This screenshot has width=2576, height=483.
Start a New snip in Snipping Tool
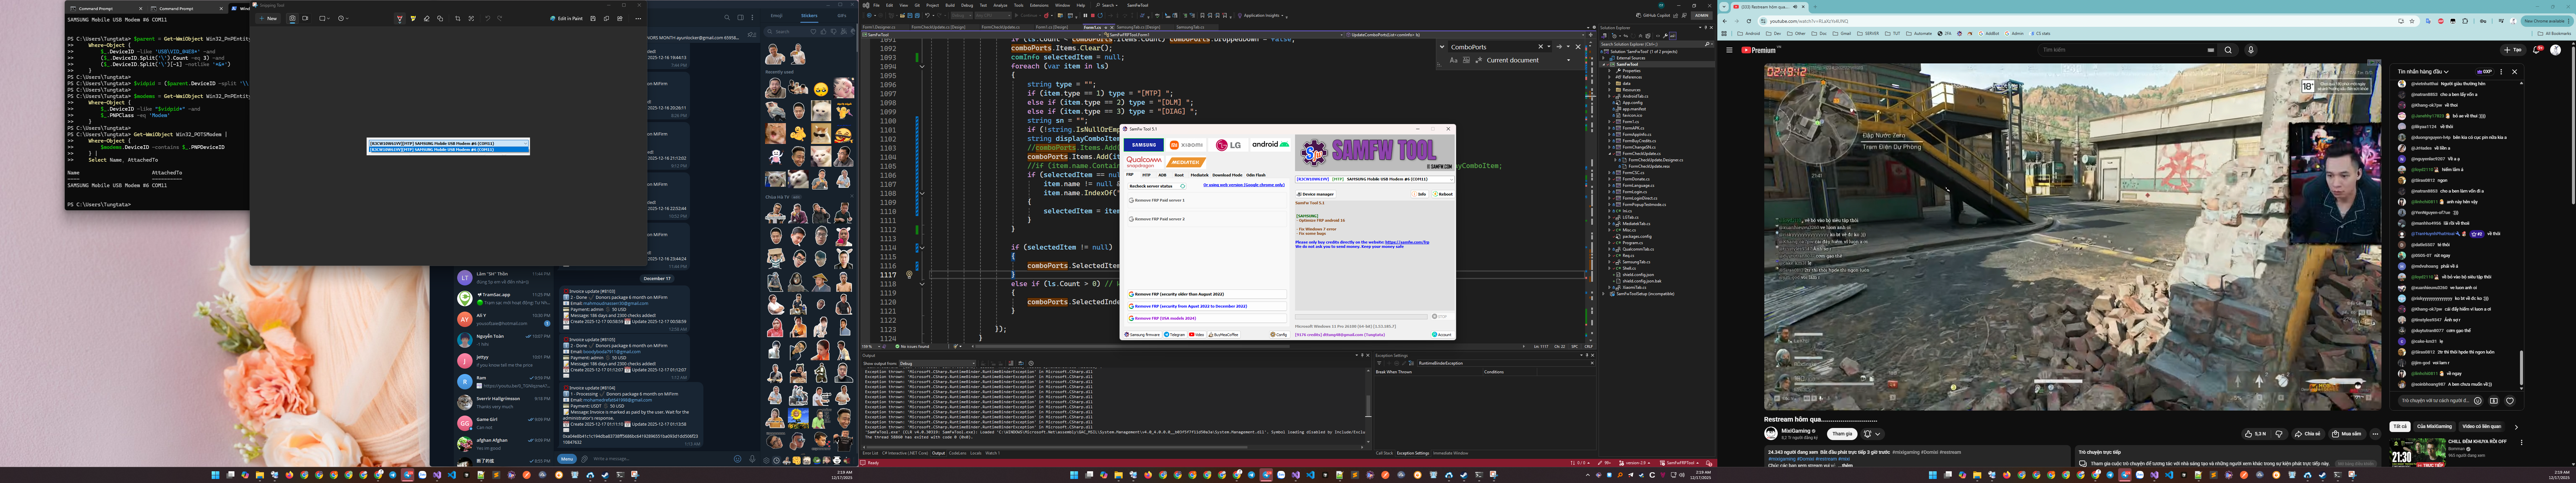[268, 18]
